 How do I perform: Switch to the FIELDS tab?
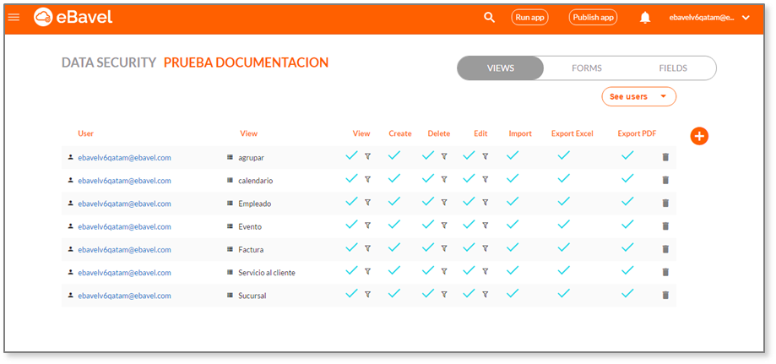point(673,68)
